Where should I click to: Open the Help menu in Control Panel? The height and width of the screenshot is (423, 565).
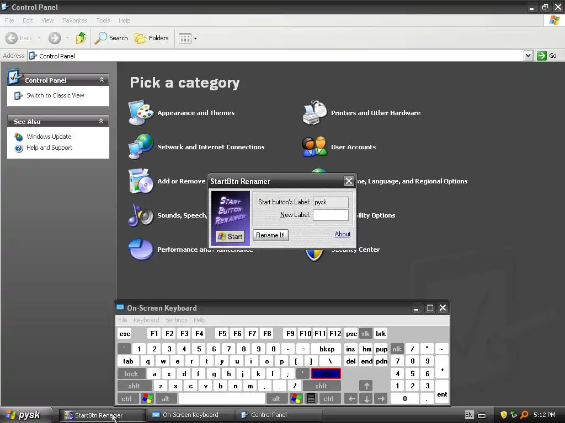click(x=124, y=20)
